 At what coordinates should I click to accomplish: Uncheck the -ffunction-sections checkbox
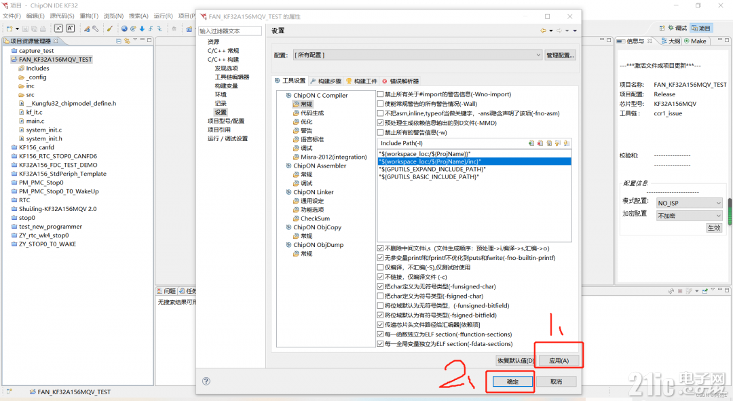click(381, 335)
